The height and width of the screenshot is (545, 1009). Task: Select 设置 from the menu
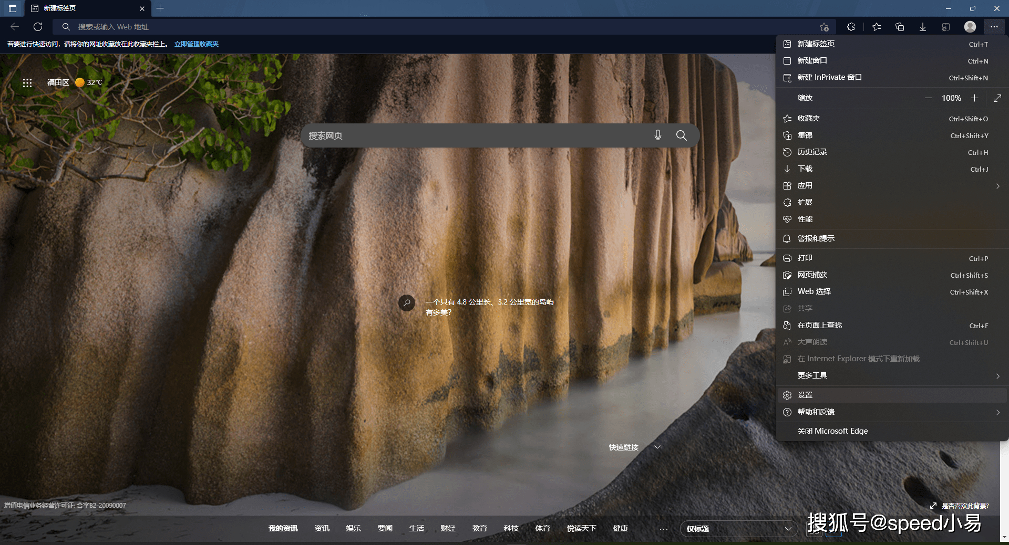[x=805, y=395]
